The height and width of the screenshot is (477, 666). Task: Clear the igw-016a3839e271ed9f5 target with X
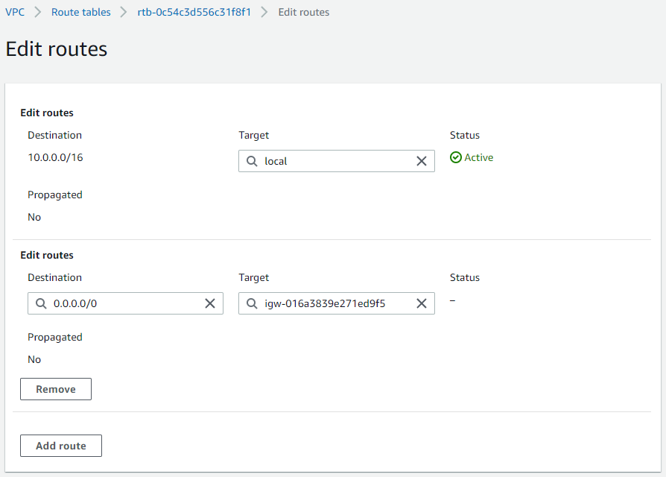click(x=422, y=303)
